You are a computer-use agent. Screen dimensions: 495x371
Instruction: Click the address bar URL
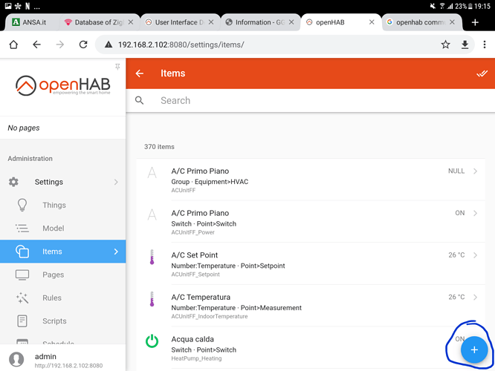point(181,45)
